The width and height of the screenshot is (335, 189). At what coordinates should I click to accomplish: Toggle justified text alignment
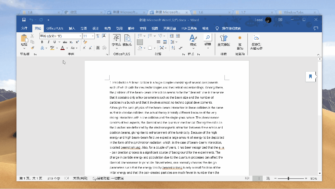158,42
